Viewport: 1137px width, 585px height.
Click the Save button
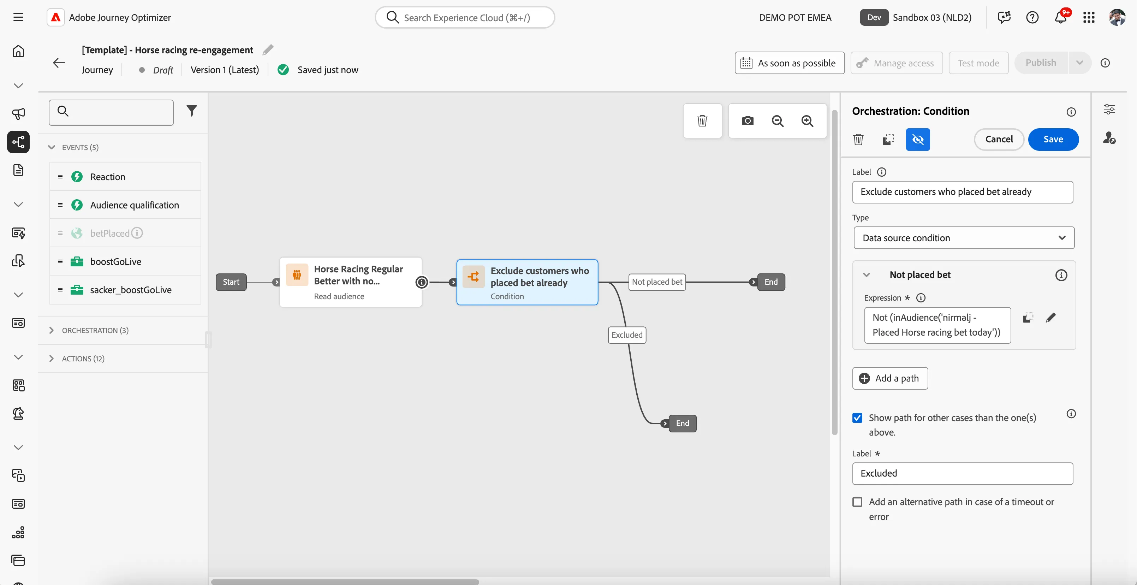pyautogui.click(x=1053, y=140)
